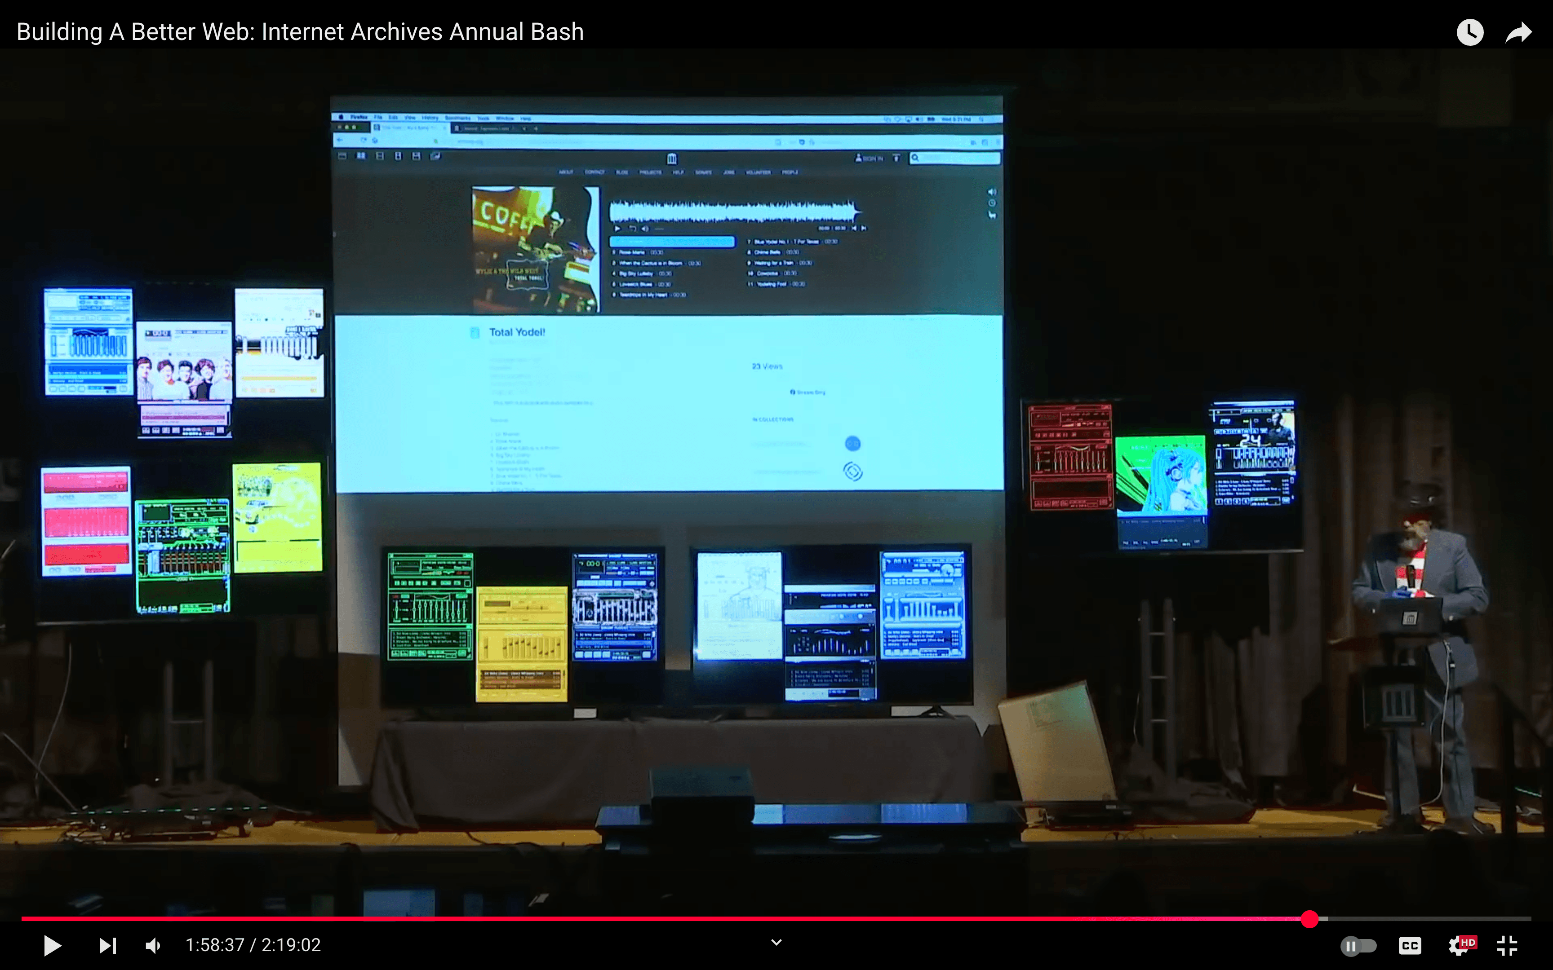Image resolution: width=1553 pixels, height=970 pixels.
Task: Click the 1:58:37 / 2:19:02 time display
Action: (253, 945)
